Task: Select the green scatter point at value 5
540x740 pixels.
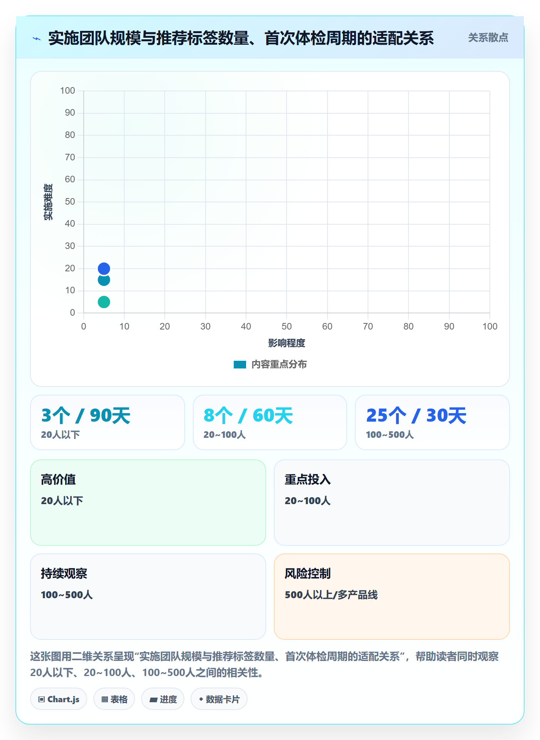Action: (x=104, y=302)
